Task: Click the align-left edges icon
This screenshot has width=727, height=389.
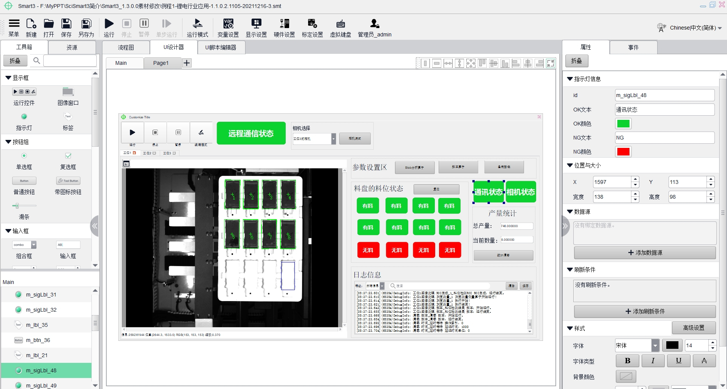Action: coord(516,63)
